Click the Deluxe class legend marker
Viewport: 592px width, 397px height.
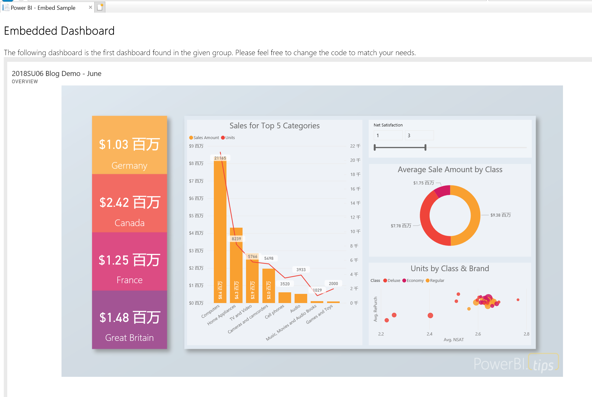point(385,281)
